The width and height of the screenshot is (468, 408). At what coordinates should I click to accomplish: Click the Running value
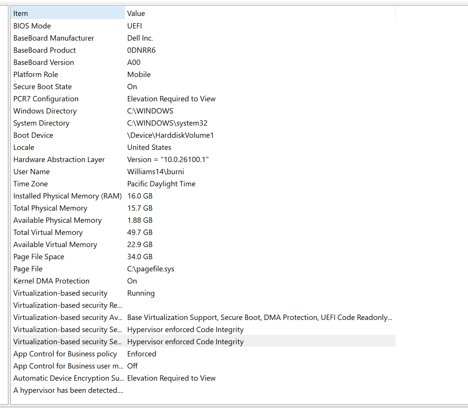[x=141, y=293]
